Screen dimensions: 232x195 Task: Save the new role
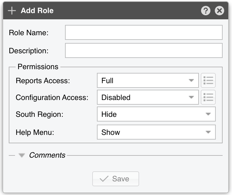[116, 179]
